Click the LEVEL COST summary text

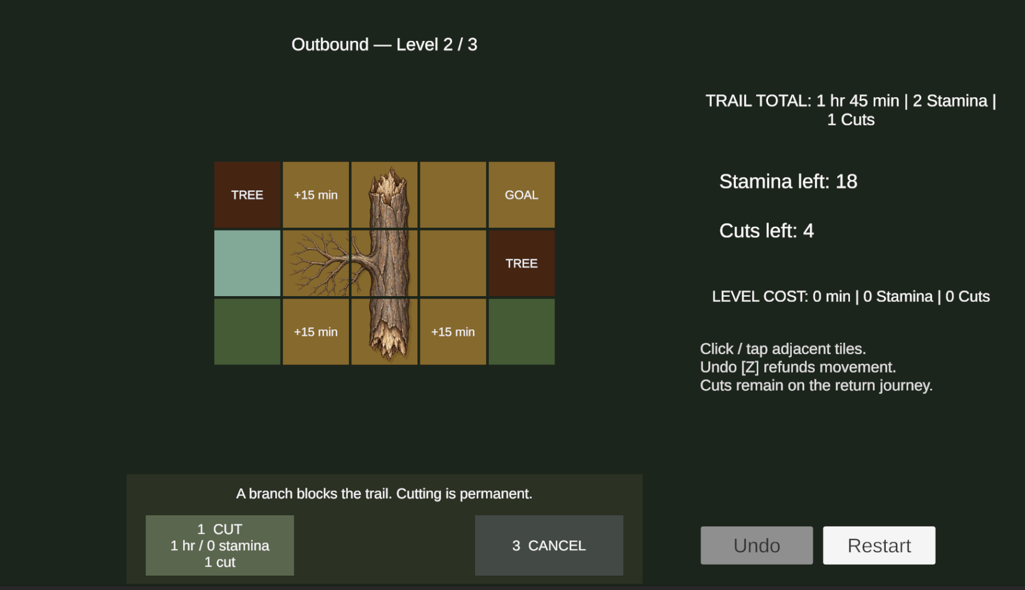pyautogui.click(x=851, y=297)
